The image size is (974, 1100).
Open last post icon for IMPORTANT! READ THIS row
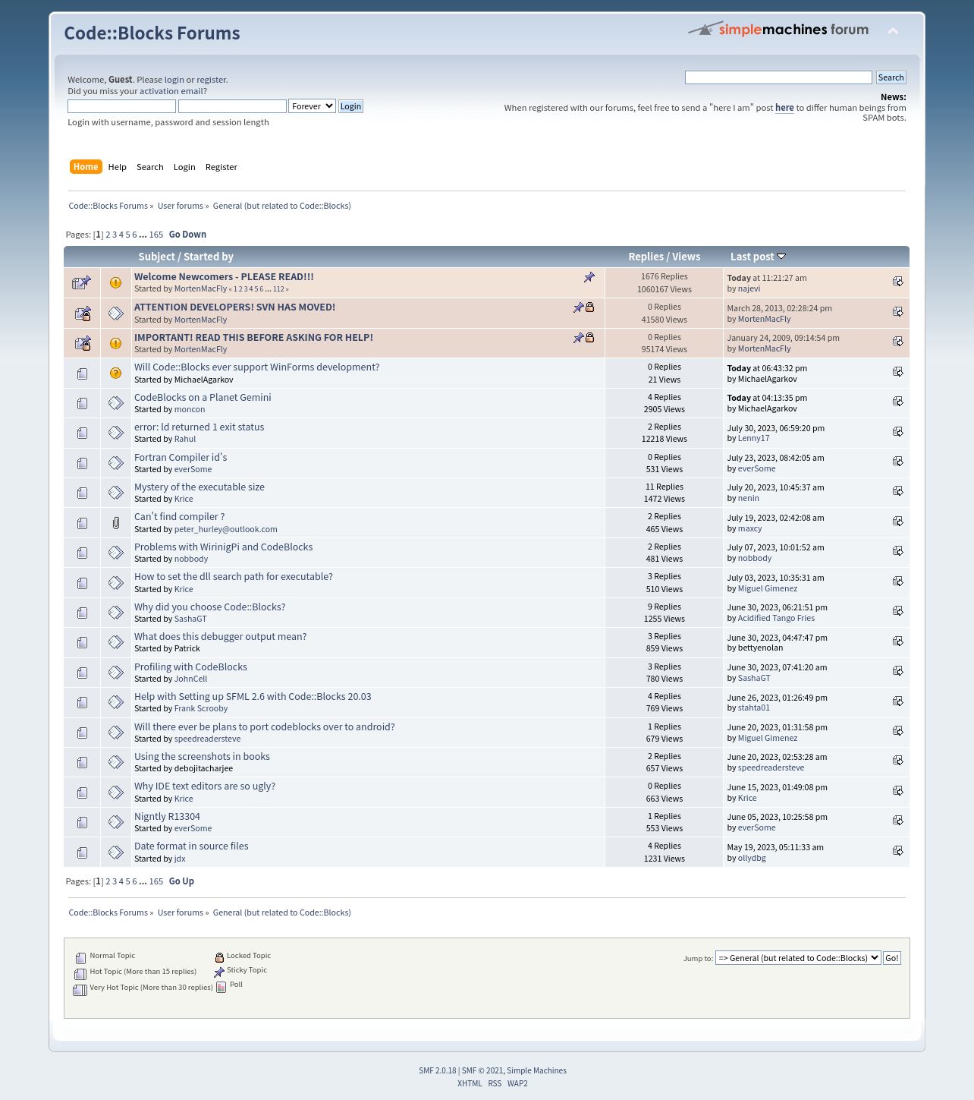click(x=897, y=342)
